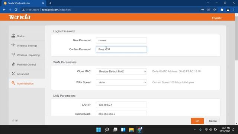The width and height of the screenshot is (238, 134).
Task: Click the Wireless Settings wifi icon
Action: (x=13, y=45)
